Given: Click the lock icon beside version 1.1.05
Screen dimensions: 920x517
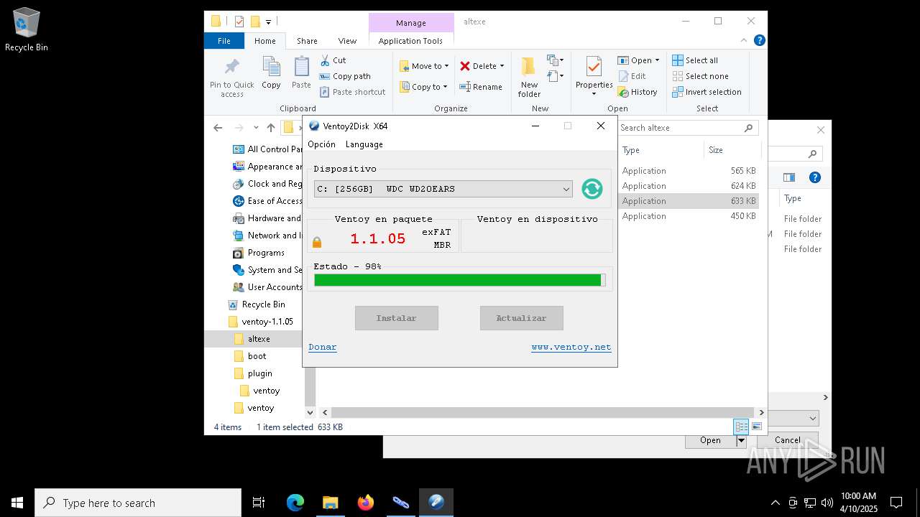Looking at the screenshot, I should point(317,243).
